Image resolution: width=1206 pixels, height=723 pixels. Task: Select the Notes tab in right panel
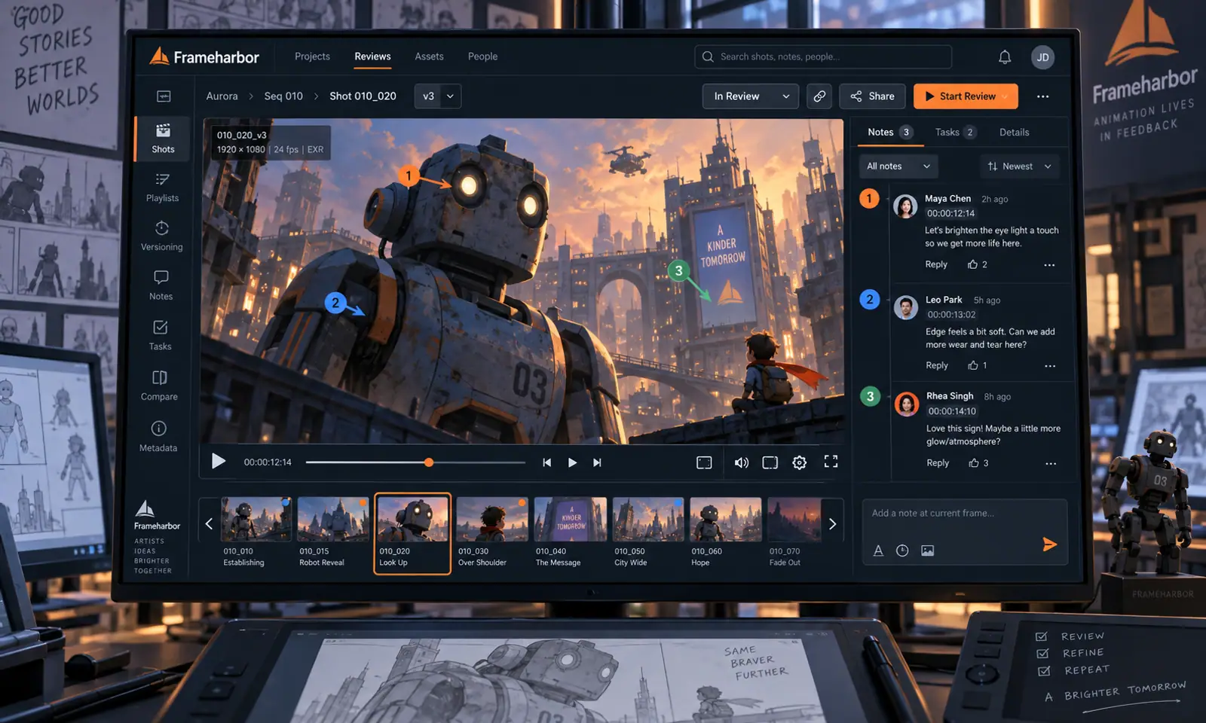[889, 133]
